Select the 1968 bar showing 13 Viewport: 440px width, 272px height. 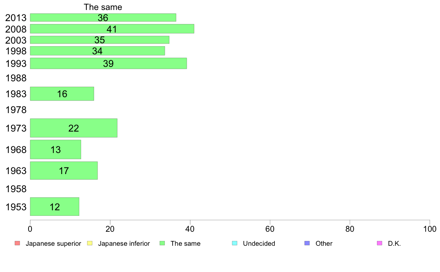coord(56,149)
